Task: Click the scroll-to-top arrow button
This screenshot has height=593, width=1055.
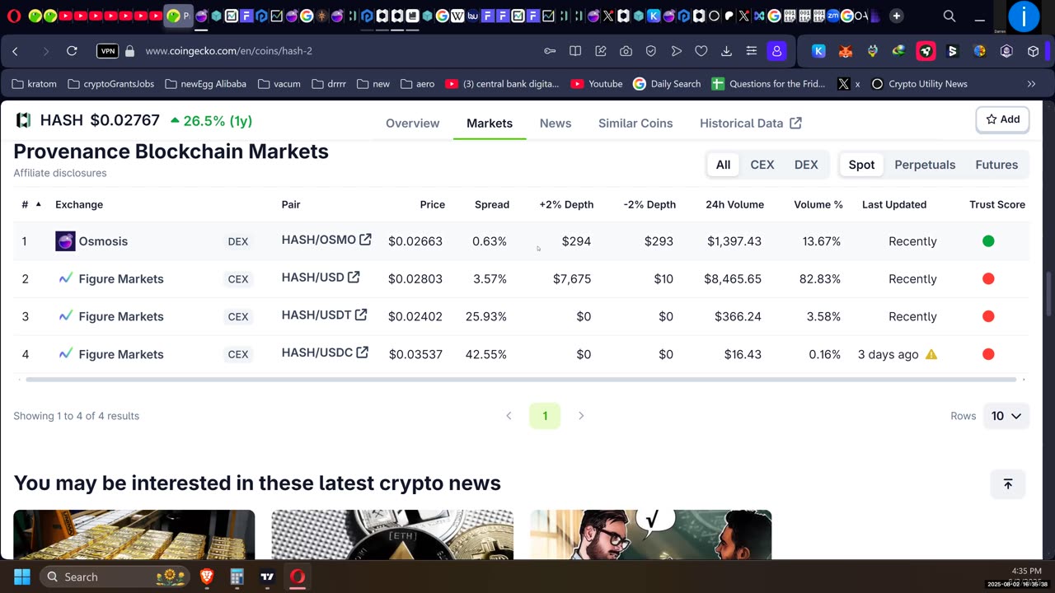Action: [1007, 484]
